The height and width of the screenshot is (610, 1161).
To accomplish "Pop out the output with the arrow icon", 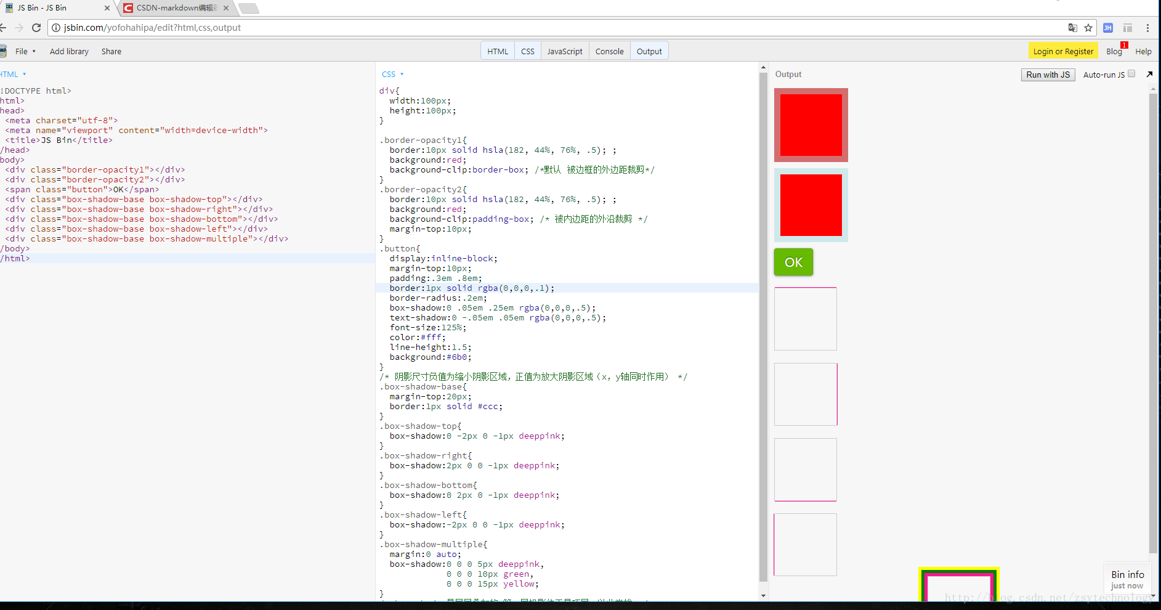I will coord(1149,74).
